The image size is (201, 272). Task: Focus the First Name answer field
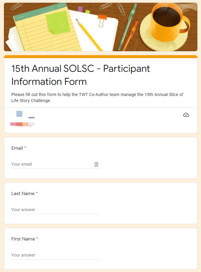click(x=56, y=255)
